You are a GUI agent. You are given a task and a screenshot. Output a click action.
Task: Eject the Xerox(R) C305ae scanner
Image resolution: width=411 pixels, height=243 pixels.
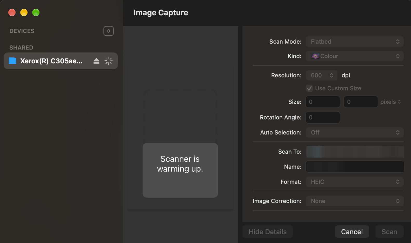click(x=96, y=61)
